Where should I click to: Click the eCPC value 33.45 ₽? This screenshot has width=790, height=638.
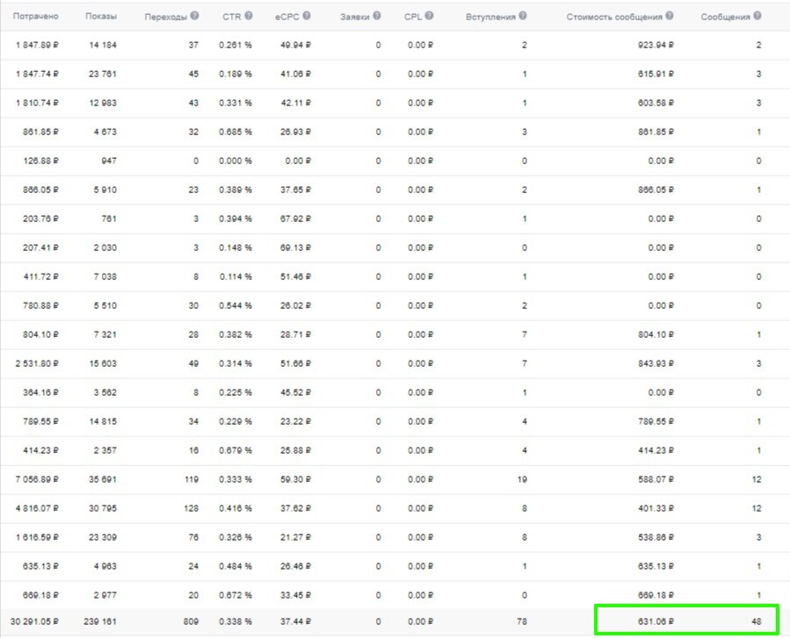tap(296, 595)
